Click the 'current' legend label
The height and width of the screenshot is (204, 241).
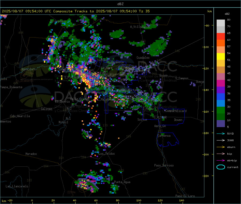[x=233, y=167]
